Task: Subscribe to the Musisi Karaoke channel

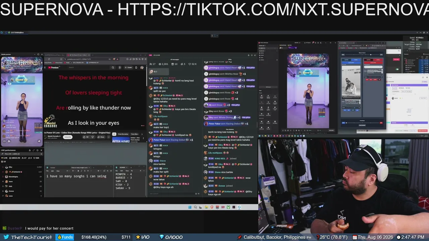Action: pos(68,137)
